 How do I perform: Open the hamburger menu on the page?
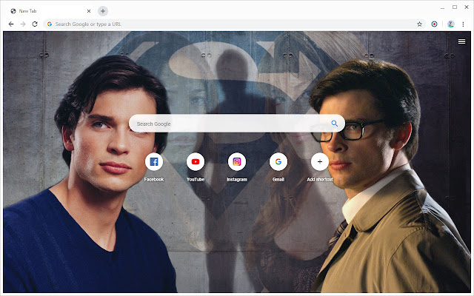(461, 41)
